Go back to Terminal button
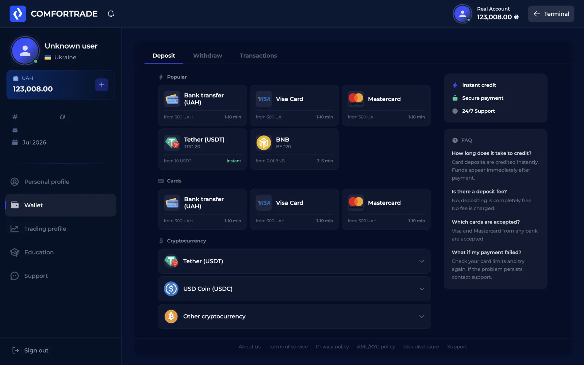The height and width of the screenshot is (365, 584). (551, 14)
